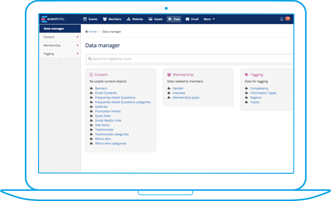Go to Home via breadcrumb link
This screenshot has width=331, height=201.
(x=93, y=32)
